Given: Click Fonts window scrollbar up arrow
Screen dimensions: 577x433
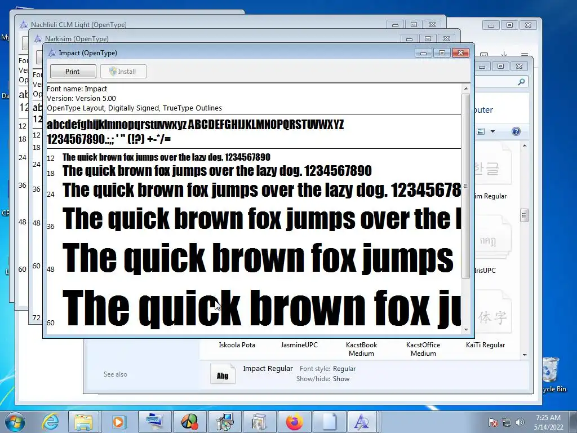Looking at the screenshot, I should pos(525,146).
